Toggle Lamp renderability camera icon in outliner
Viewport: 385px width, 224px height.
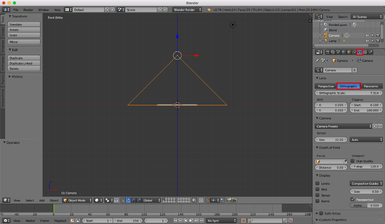click(378, 41)
